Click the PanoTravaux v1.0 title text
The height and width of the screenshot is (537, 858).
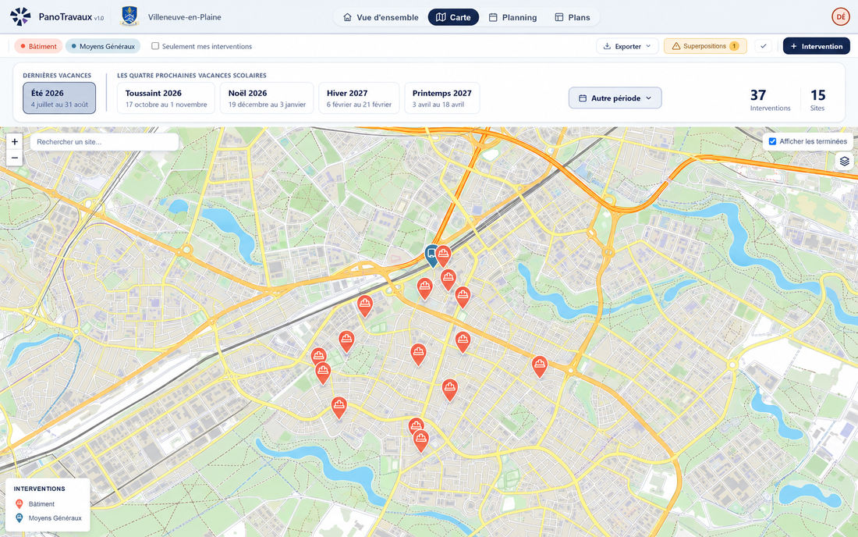71,17
